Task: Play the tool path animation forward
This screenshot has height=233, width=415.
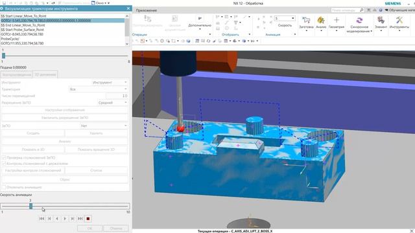Action: pyautogui.click(x=65, y=219)
